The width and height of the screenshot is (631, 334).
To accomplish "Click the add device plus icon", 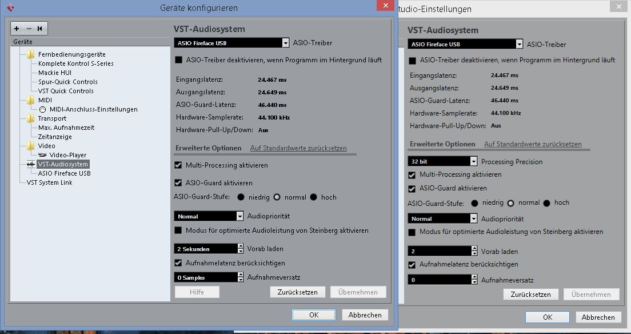I will [17, 28].
